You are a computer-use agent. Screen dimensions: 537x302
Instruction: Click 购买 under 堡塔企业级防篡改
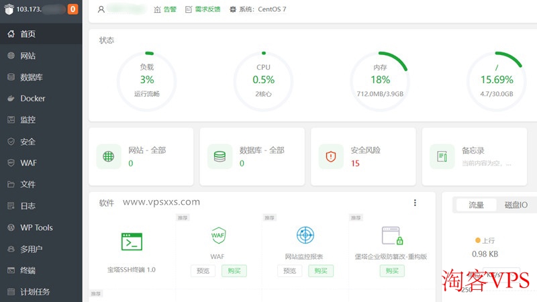(392, 271)
